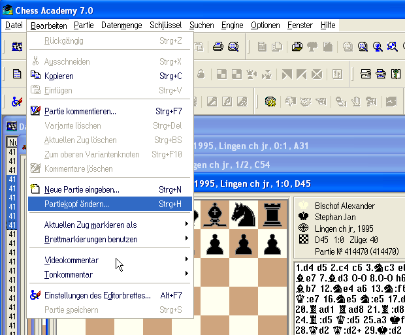Click the printer icon in the toolbar
405x335 pixels.
(x=218, y=47)
